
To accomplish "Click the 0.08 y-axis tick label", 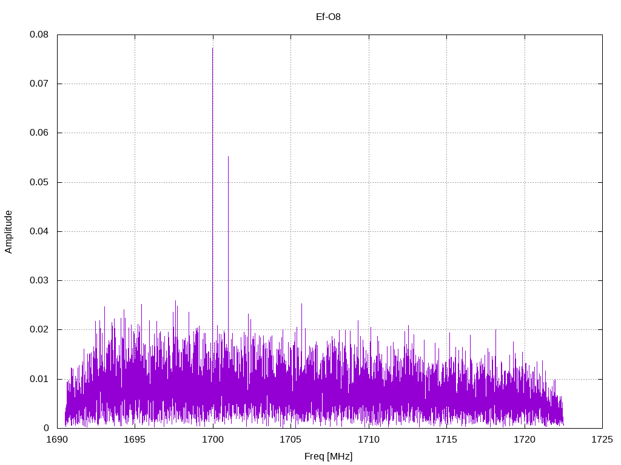I will click(39, 35).
